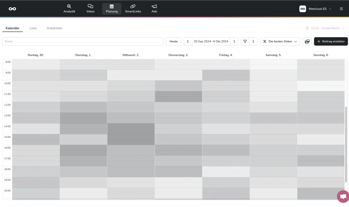Open the SmartLinks section
Image resolution: width=349 pixels, height=207 pixels.
(x=133, y=9)
